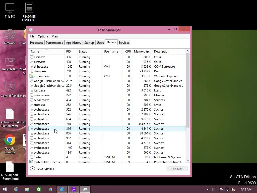The height and width of the screenshot is (193, 257).
Task: Open the Options menu
Action: click(43, 36)
